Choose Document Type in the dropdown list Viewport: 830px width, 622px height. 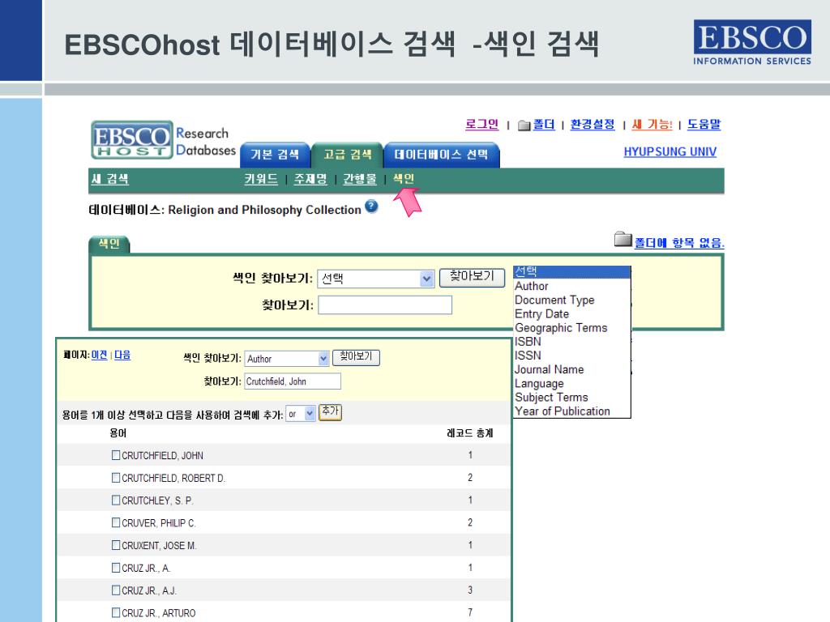(571, 300)
